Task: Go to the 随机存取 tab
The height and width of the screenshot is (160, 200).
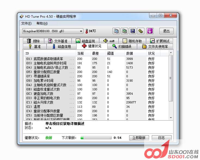Action: tap(132, 41)
